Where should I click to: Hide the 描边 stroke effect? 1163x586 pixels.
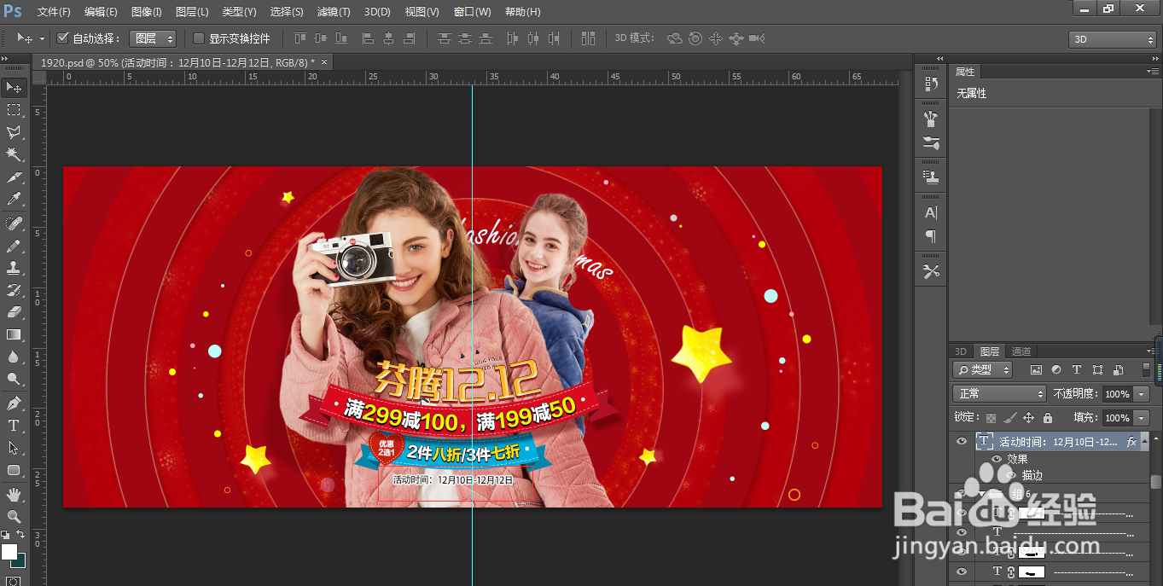(x=1012, y=475)
